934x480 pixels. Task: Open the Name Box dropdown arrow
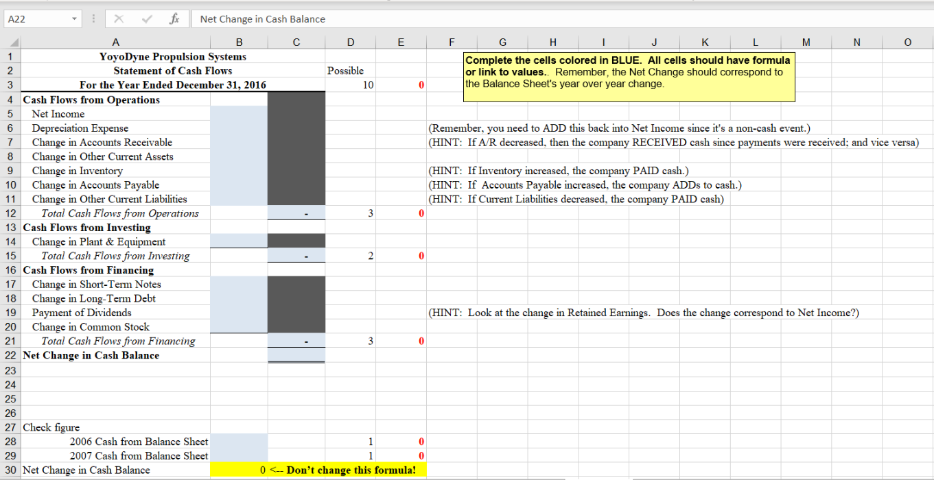click(75, 19)
